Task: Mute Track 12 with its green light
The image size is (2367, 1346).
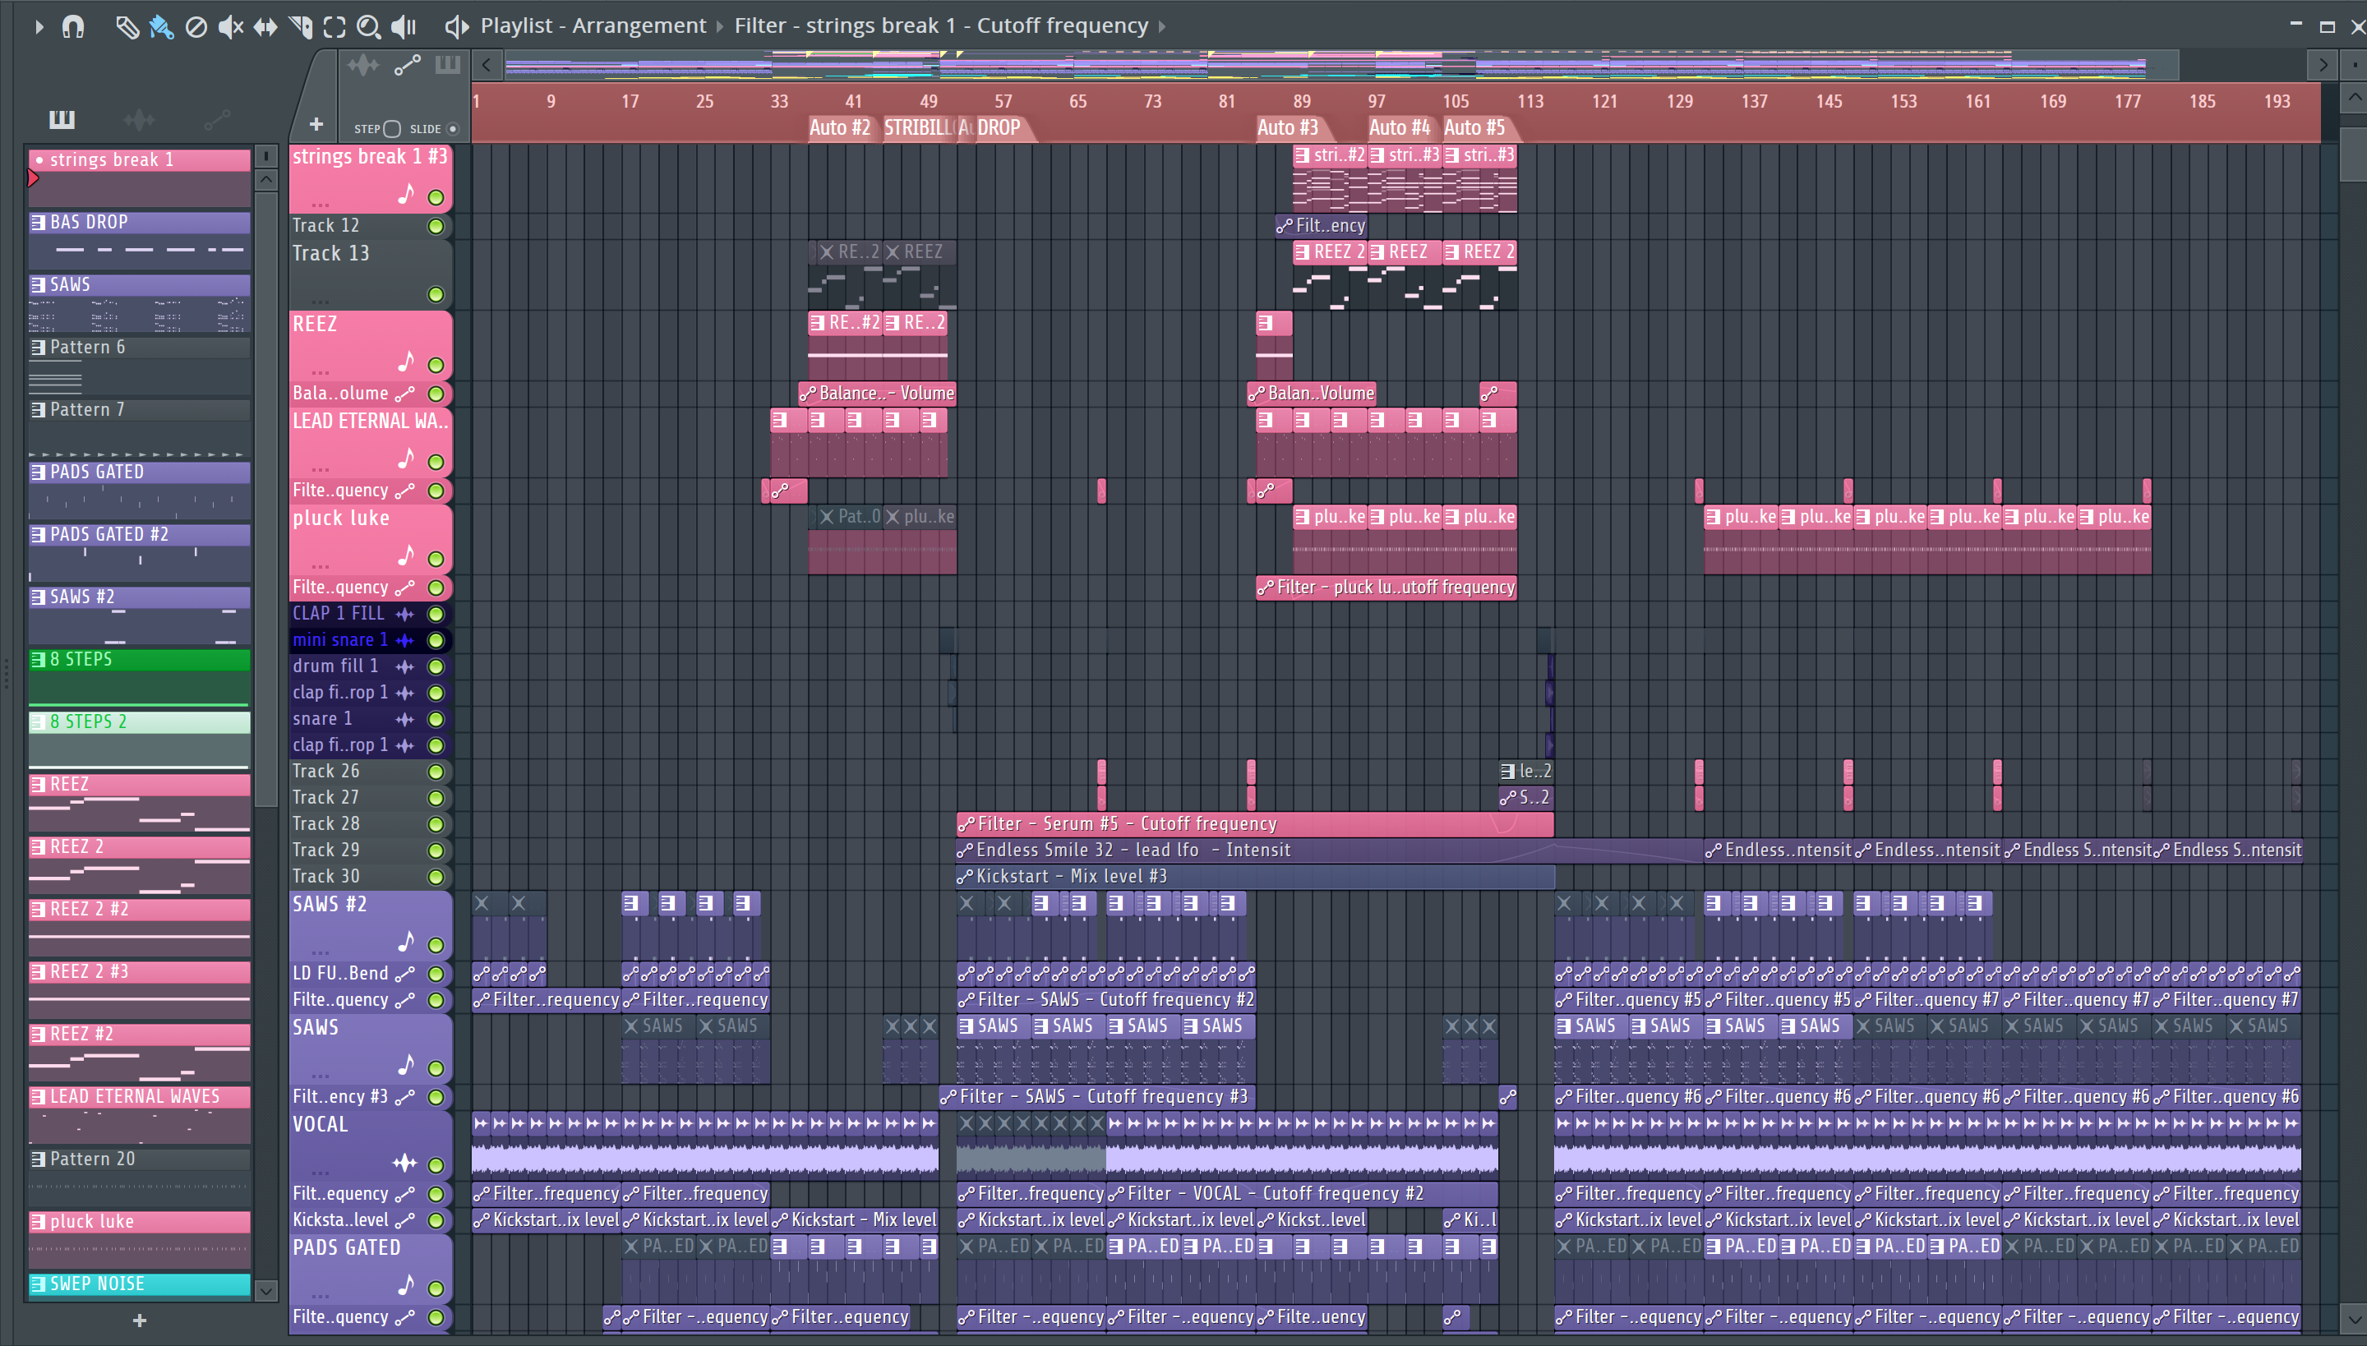Action: click(436, 227)
